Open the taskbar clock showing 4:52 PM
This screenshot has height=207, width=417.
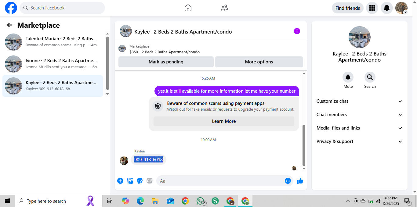(x=391, y=201)
